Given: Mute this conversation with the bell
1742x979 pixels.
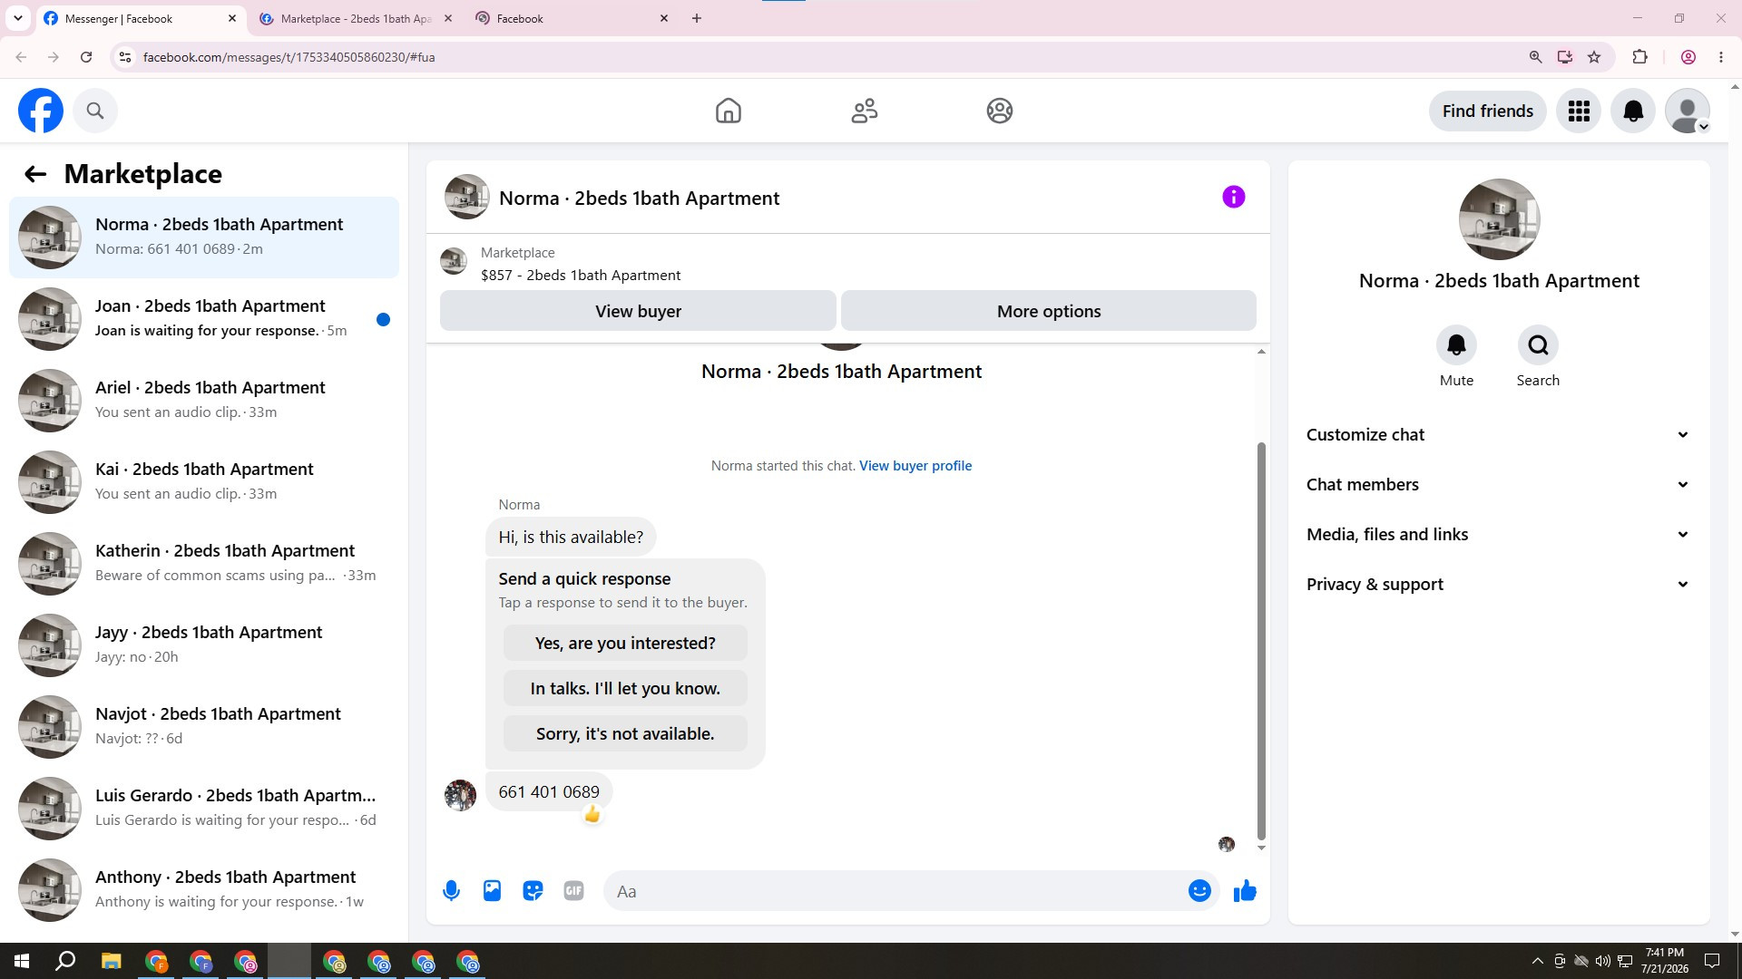Looking at the screenshot, I should (1456, 345).
